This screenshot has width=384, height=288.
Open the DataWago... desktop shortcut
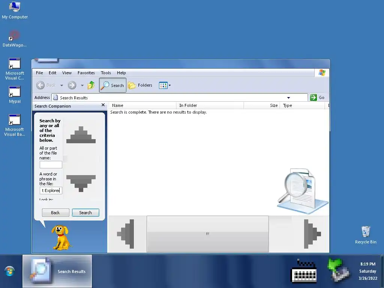coord(15,39)
